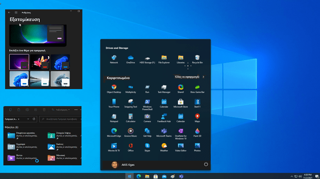Open Notepad
Screen dimensions: 320x179
click(114, 118)
